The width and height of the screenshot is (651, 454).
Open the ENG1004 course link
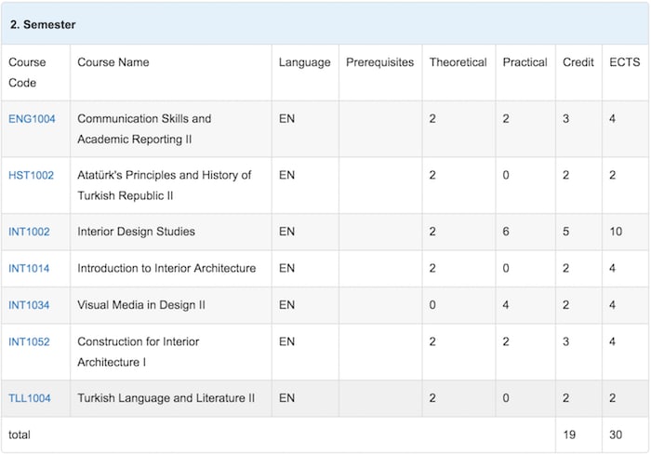32,119
